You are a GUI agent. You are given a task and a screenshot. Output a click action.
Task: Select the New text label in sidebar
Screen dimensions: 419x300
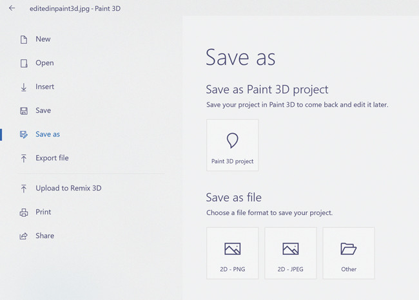tap(43, 39)
